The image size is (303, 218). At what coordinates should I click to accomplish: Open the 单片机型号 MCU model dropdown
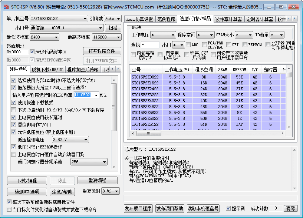click(x=59, y=19)
